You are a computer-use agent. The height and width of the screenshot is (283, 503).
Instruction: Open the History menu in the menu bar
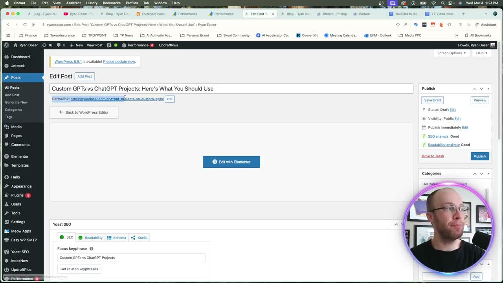[x=92, y=3]
